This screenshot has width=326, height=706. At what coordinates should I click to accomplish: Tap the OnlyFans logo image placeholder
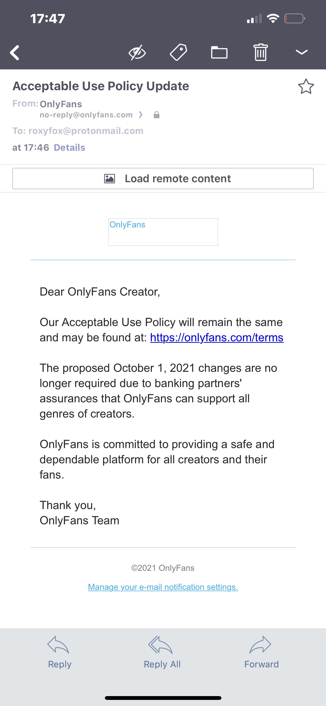coord(163,232)
